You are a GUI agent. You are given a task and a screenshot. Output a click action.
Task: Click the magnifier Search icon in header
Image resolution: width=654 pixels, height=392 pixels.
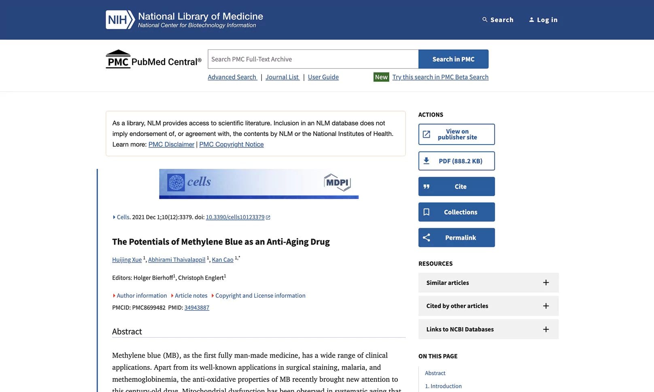click(x=484, y=20)
